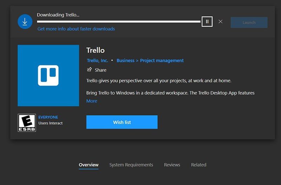The image size is (281, 185).
Task: Go to the Related tab
Action: tap(198, 165)
